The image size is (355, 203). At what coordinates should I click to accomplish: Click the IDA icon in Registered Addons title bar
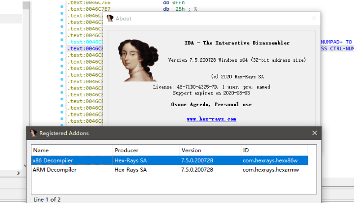(x=33, y=133)
